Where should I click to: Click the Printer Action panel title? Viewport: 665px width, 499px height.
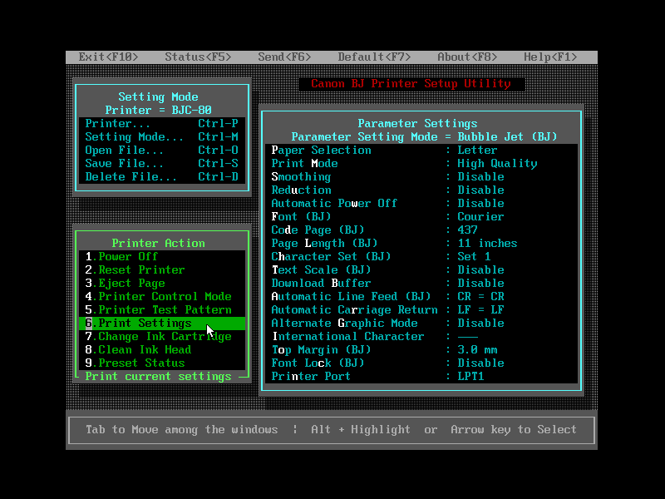(x=158, y=243)
